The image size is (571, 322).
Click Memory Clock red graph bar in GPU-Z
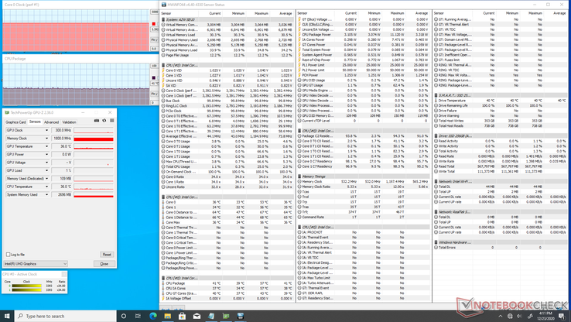[x=94, y=139]
